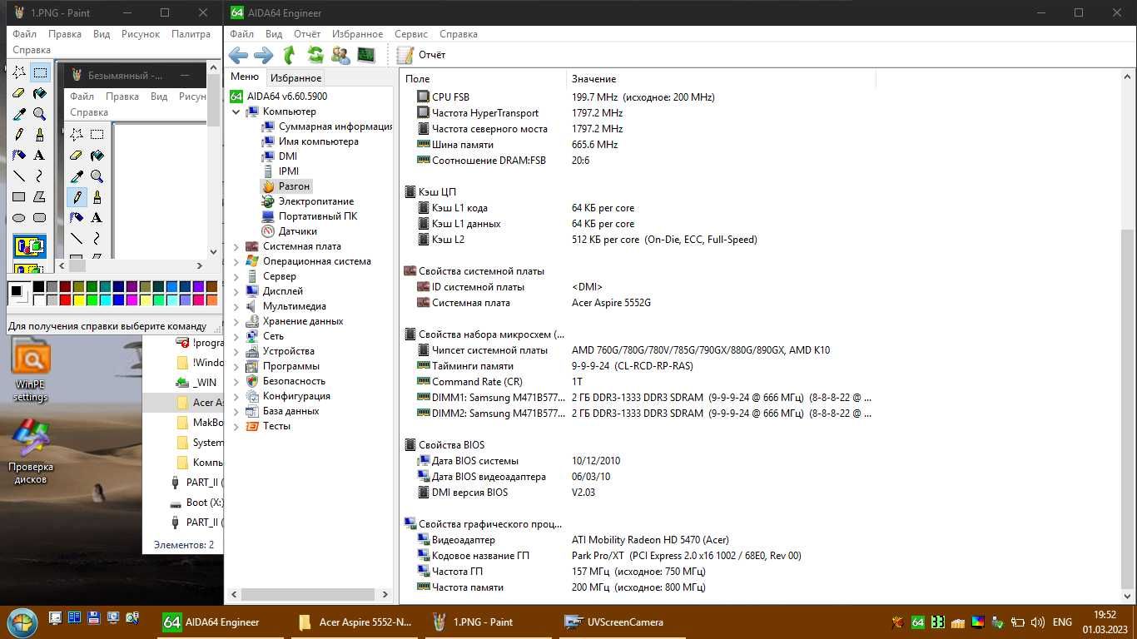This screenshot has width=1137, height=639.
Task: Open Рисунок menu in Paint
Action: click(x=141, y=34)
